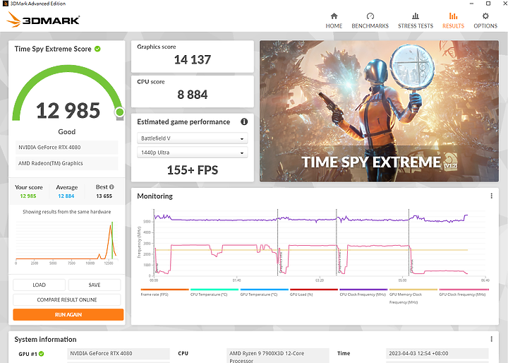Click the LOAD button
This screenshot has width=508, height=363.
(x=40, y=285)
